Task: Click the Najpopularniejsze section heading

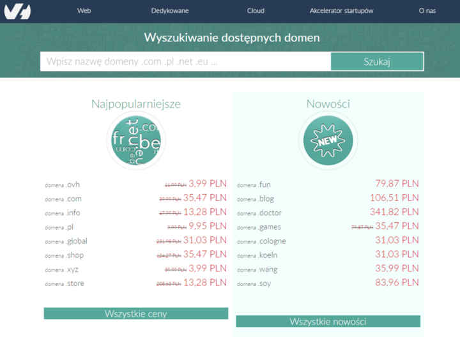Action: 135,104
